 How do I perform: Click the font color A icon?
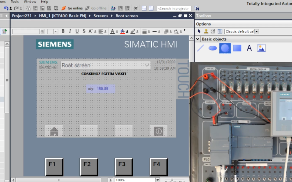[x=112, y=31]
